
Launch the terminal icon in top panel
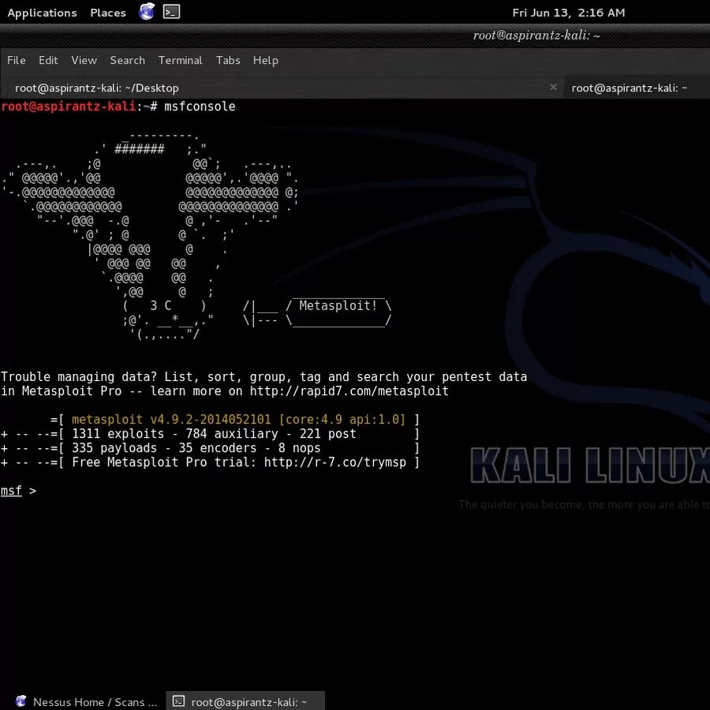[x=172, y=12]
